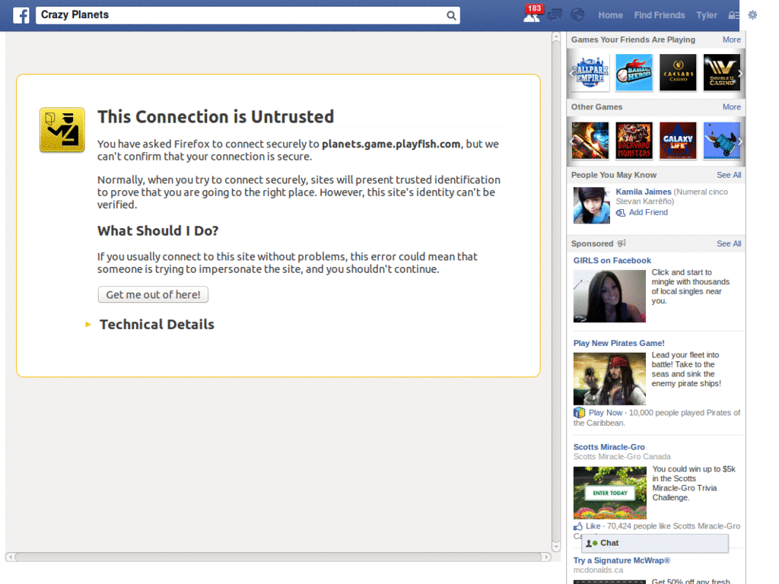Click the Sponsored megaphone icon
The height and width of the screenshot is (584, 779).
point(622,243)
